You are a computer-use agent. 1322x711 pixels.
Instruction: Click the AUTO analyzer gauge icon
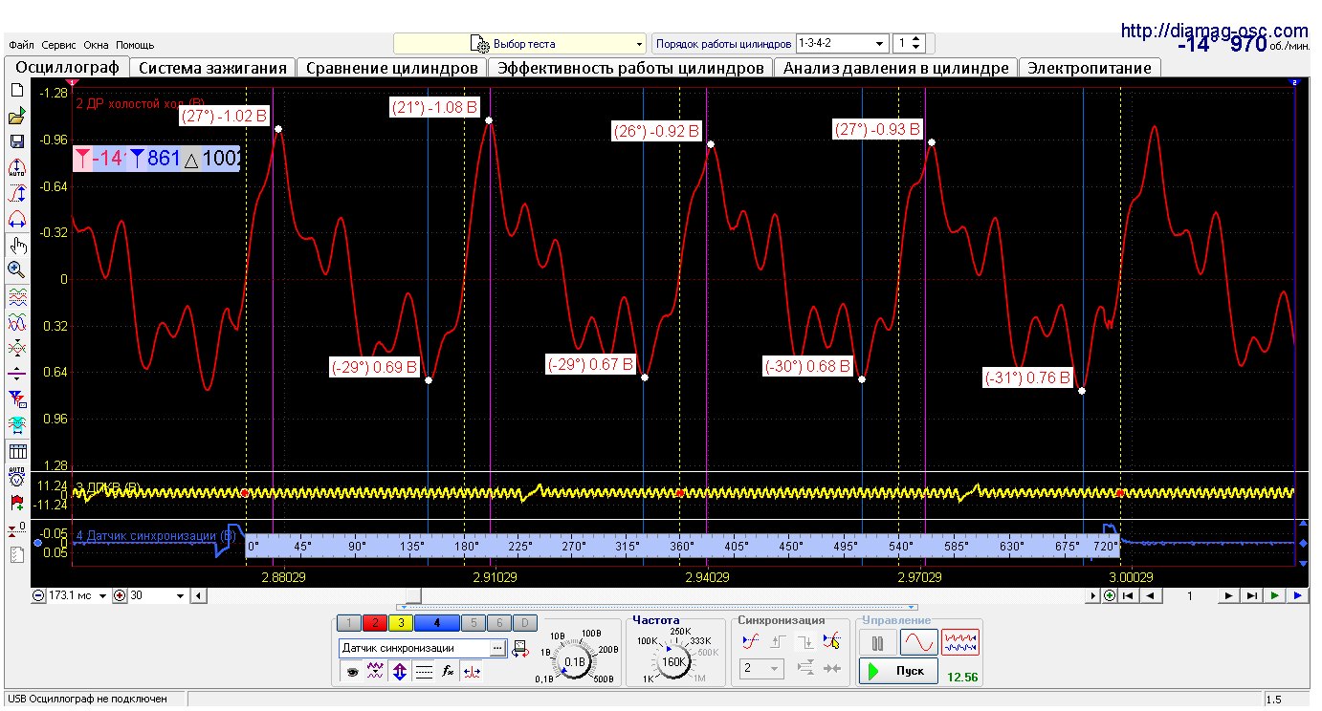tap(16, 477)
